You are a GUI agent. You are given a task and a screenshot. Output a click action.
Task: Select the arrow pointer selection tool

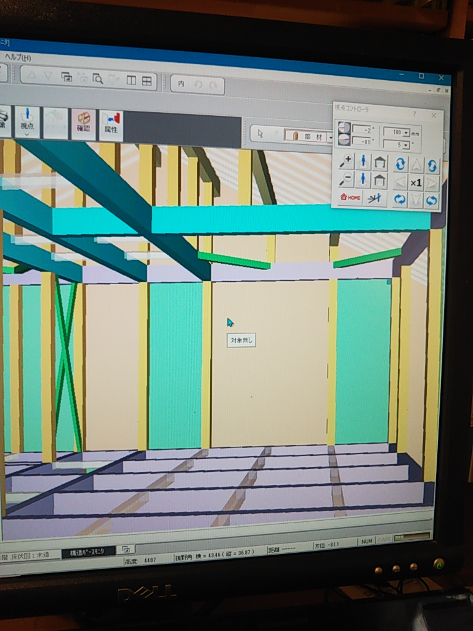(261, 134)
